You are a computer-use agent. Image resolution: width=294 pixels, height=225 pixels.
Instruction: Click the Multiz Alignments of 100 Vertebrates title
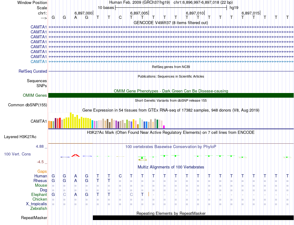click(171, 167)
